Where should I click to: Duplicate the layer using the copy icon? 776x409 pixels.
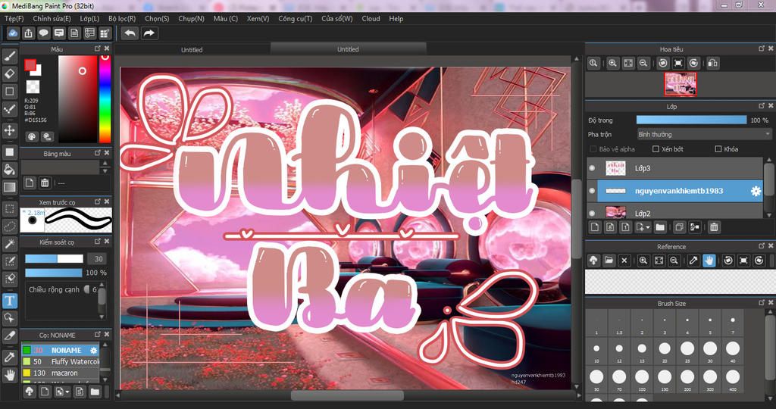pyautogui.click(x=679, y=227)
